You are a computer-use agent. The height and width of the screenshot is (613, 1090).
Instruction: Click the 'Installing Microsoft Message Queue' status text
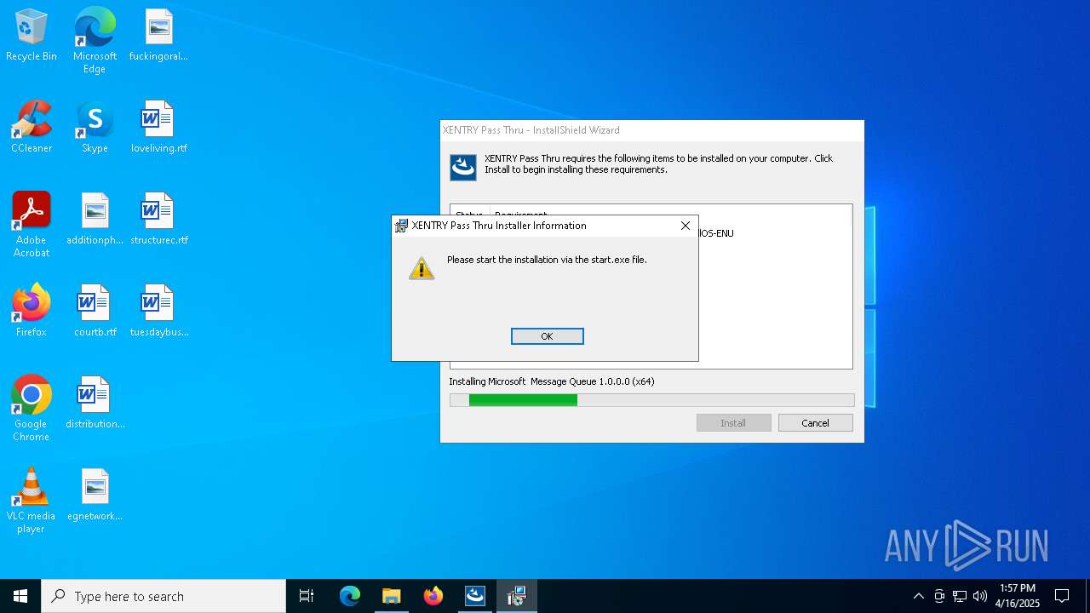click(552, 381)
